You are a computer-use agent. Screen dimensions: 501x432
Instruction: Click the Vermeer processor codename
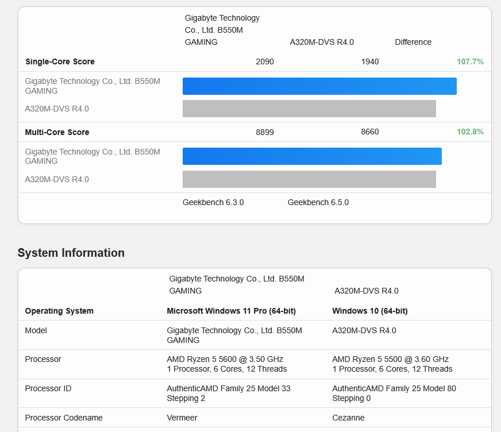click(183, 418)
